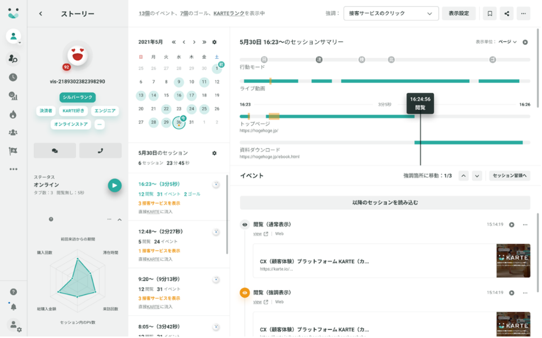
Task: Play the 閲覧（通常表示） event
Action: 512,225
